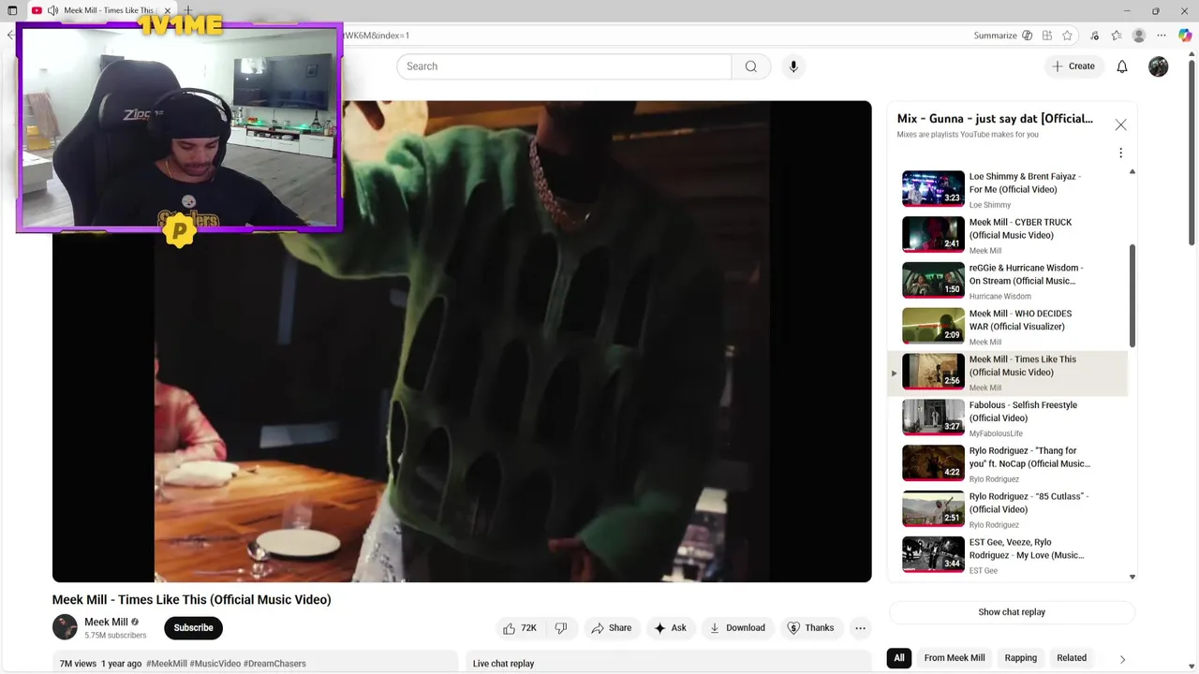
Task: Focus the YouTube search field
Action: pyautogui.click(x=564, y=66)
